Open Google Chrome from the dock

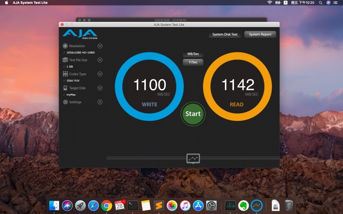[x=107, y=205]
